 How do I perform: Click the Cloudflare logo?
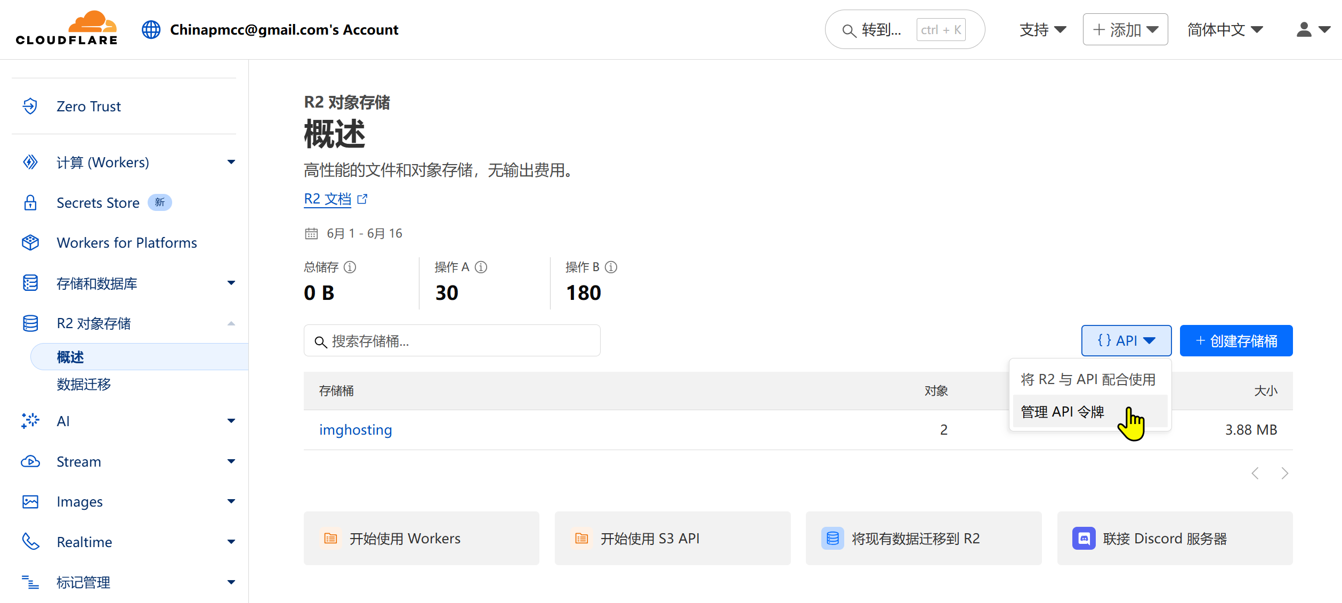point(67,29)
